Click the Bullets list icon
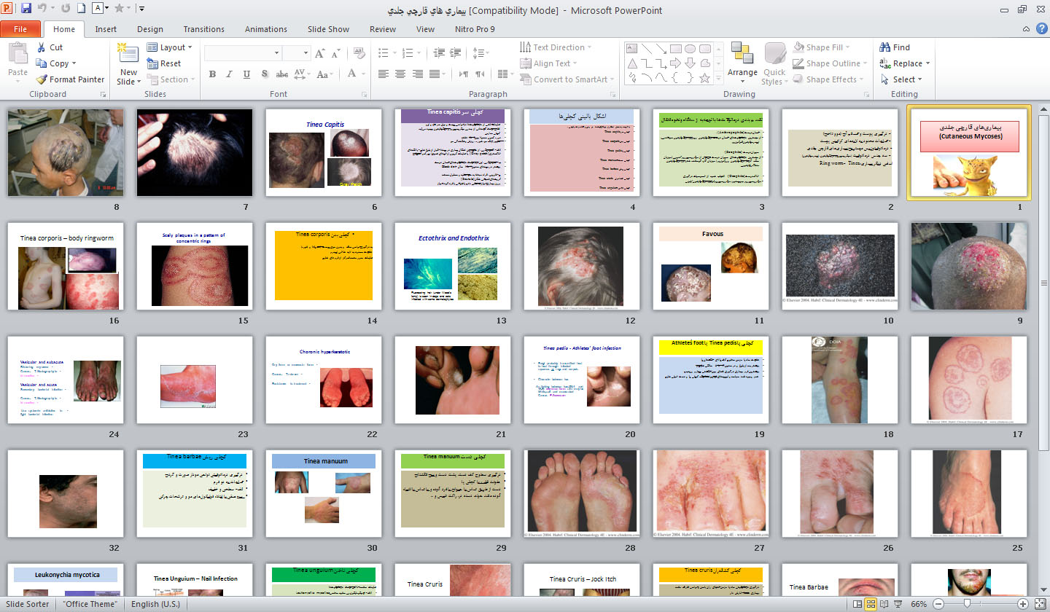 pyautogui.click(x=384, y=53)
